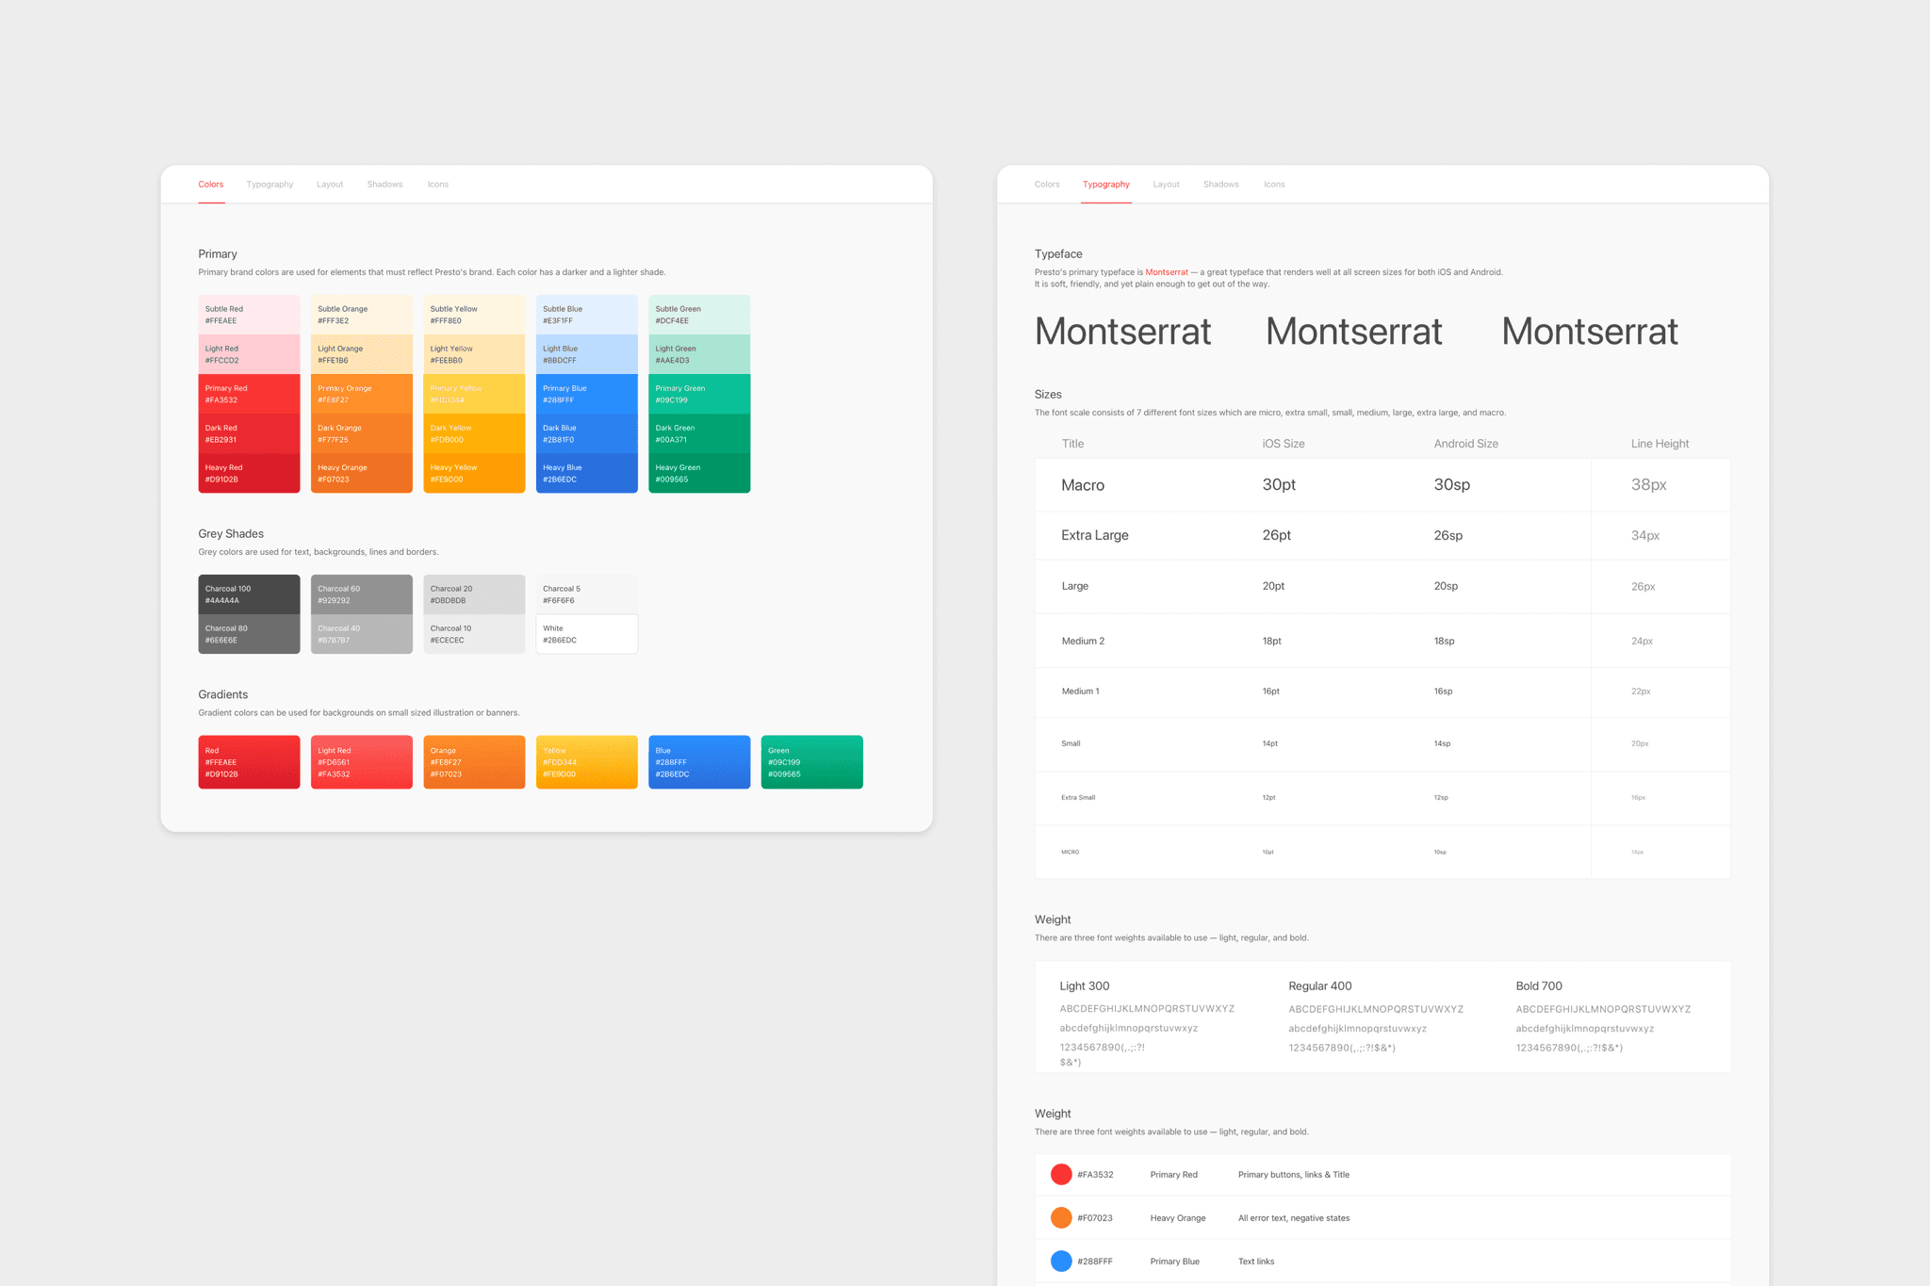Select the Dark Blue swatch
Screen dimensions: 1930x1286
[587, 433]
